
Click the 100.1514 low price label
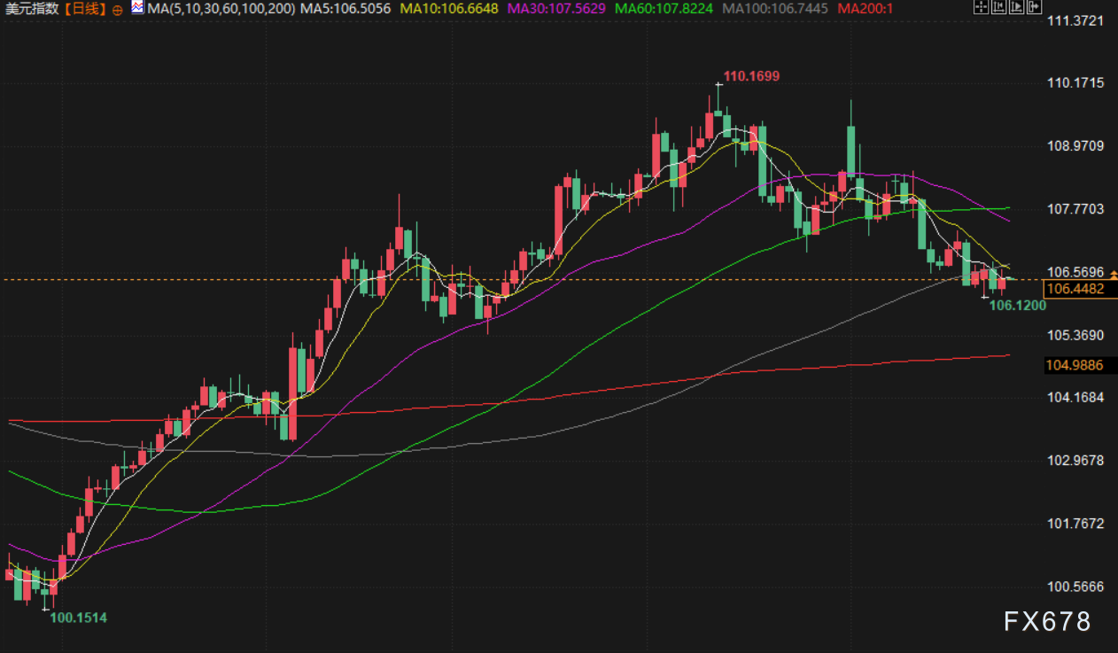pos(78,618)
